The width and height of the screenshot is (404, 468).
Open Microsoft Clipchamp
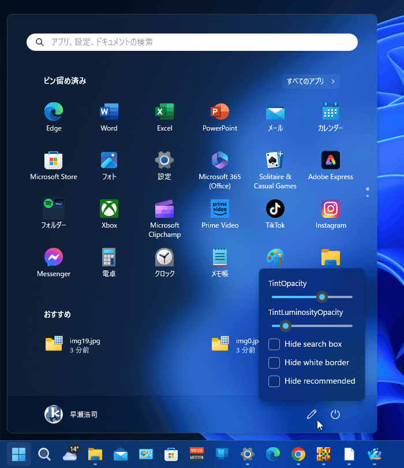pyautogui.click(x=164, y=218)
